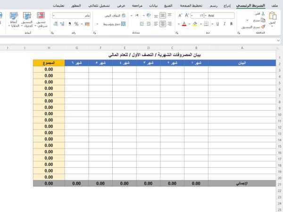Click the text direction icon
This screenshot has width=283, height=212.
click(137, 16)
